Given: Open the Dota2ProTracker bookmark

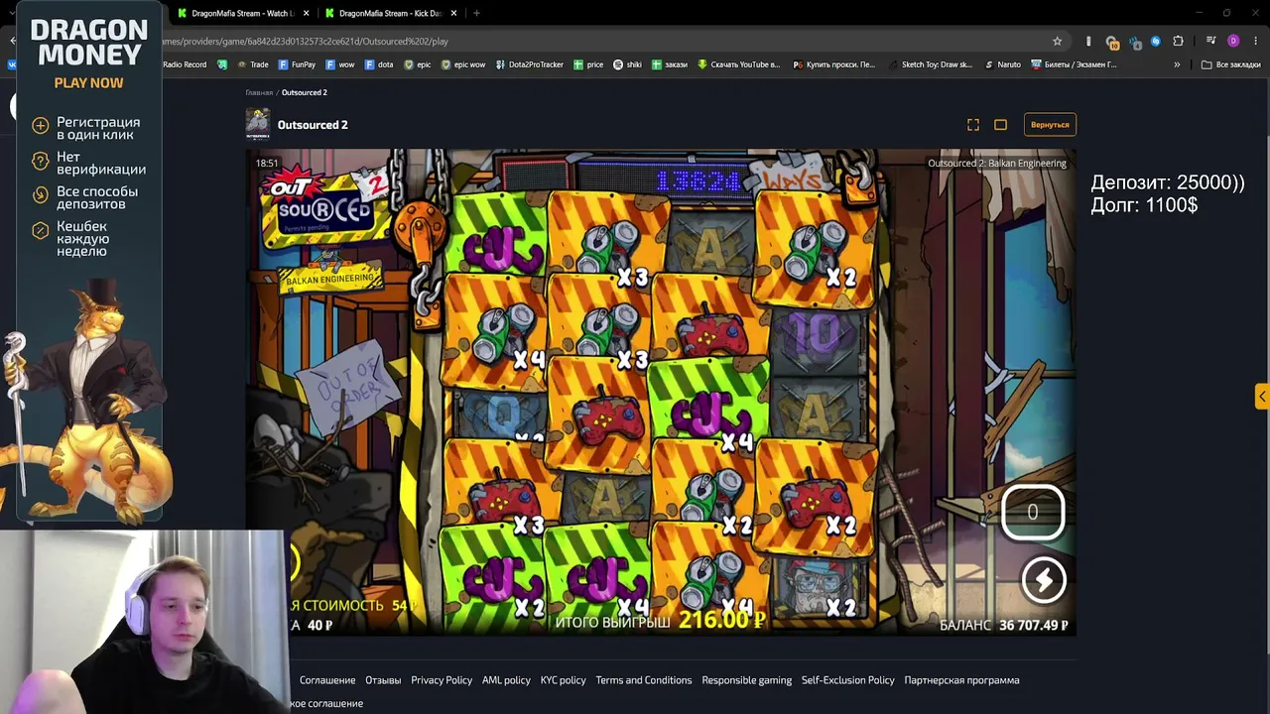Looking at the screenshot, I should click(x=530, y=64).
